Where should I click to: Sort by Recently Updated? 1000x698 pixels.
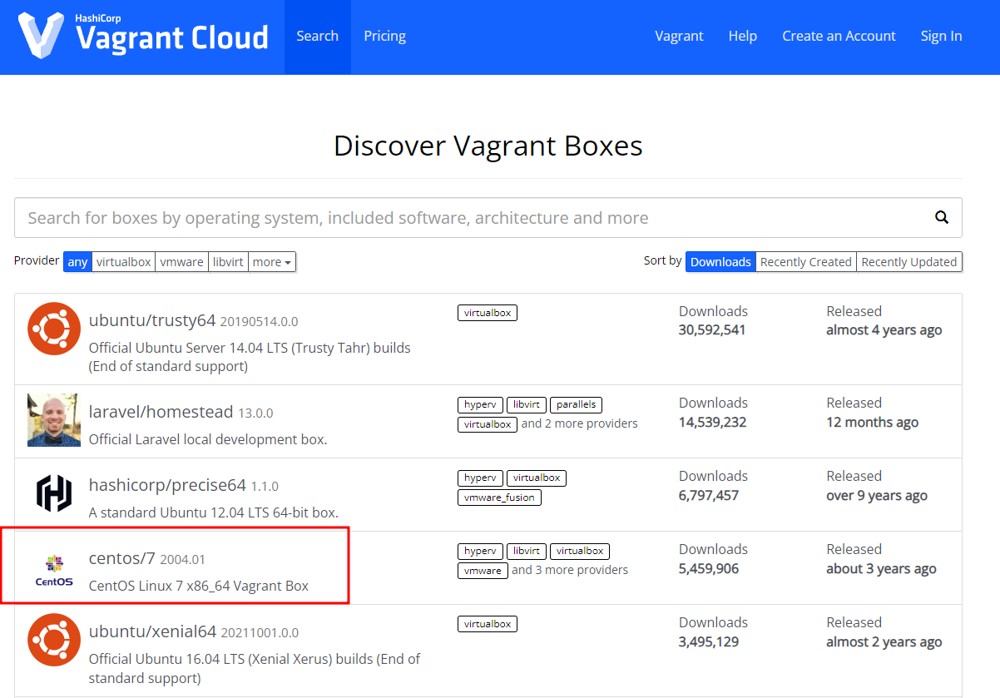click(909, 261)
